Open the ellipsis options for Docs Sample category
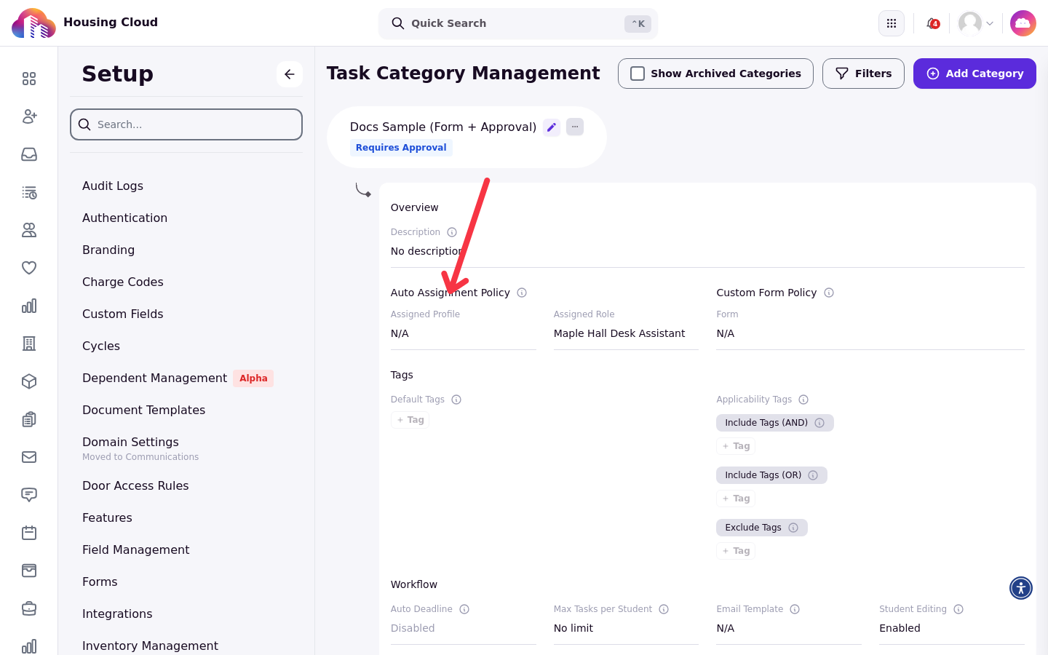This screenshot has width=1048, height=655. (575, 127)
